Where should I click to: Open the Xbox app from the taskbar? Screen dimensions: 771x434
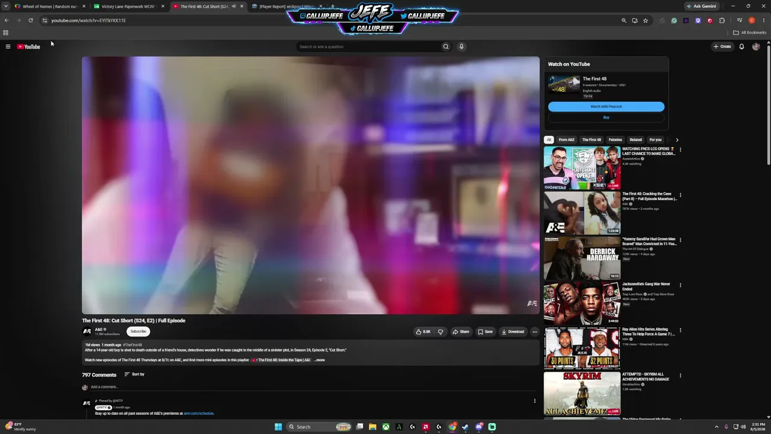point(385,427)
